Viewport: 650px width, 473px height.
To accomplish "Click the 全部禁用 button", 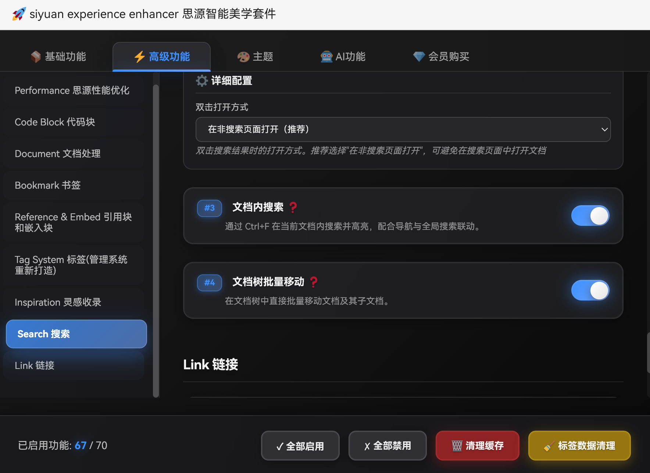I will point(387,446).
